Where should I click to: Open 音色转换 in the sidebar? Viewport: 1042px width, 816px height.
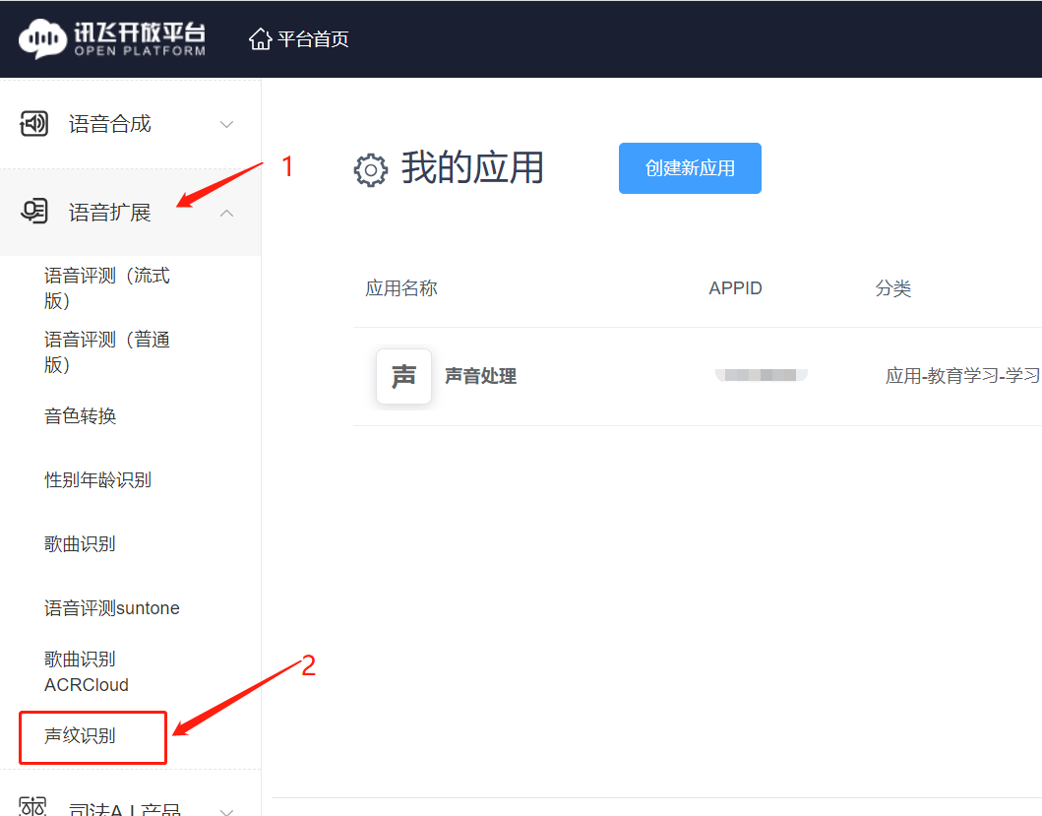pos(81,416)
